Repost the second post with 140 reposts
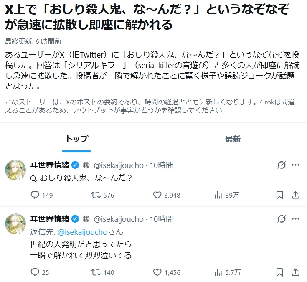Viewport: 307px width, 282px height. point(96,272)
